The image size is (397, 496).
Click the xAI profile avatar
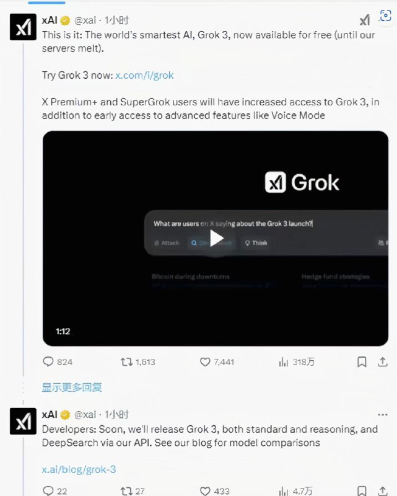tap(23, 27)
